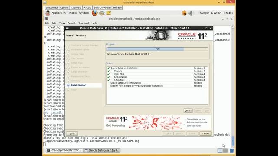The height and width of the screenshot is (156, 278).
Task: Open the Options toolbar button
Action: 64,8
